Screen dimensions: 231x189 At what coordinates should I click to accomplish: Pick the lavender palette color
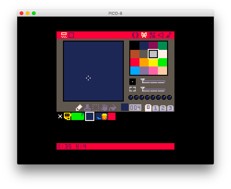[144, 71]
